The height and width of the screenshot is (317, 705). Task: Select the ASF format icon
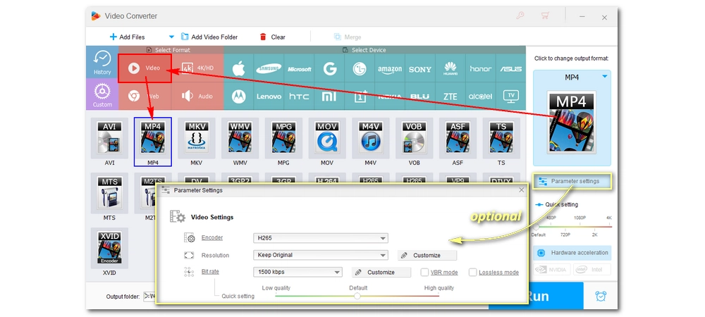tap(458, 138)
